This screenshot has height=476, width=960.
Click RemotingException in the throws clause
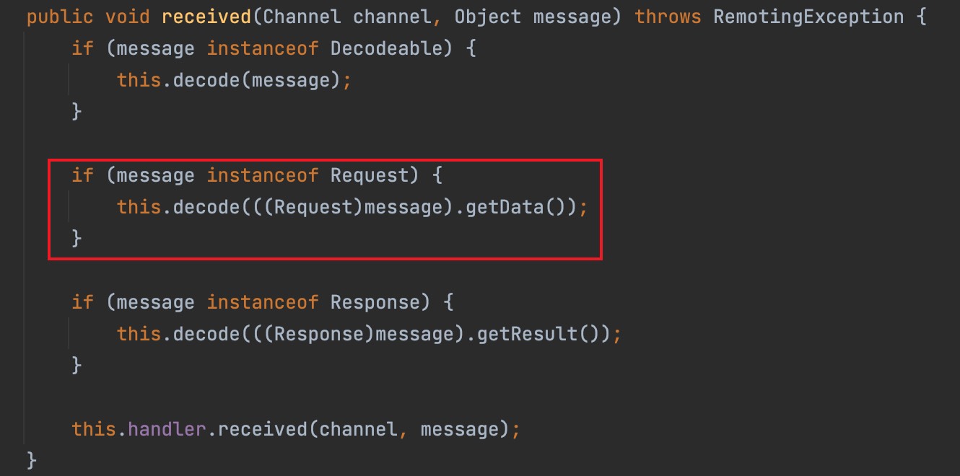[808, 17]
